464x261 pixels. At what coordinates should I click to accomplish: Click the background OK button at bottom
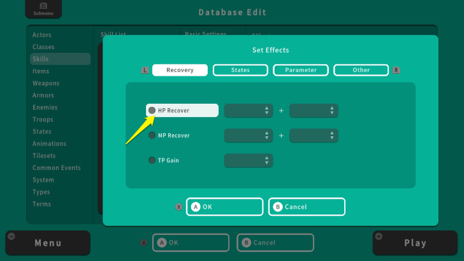pos(191,243)
